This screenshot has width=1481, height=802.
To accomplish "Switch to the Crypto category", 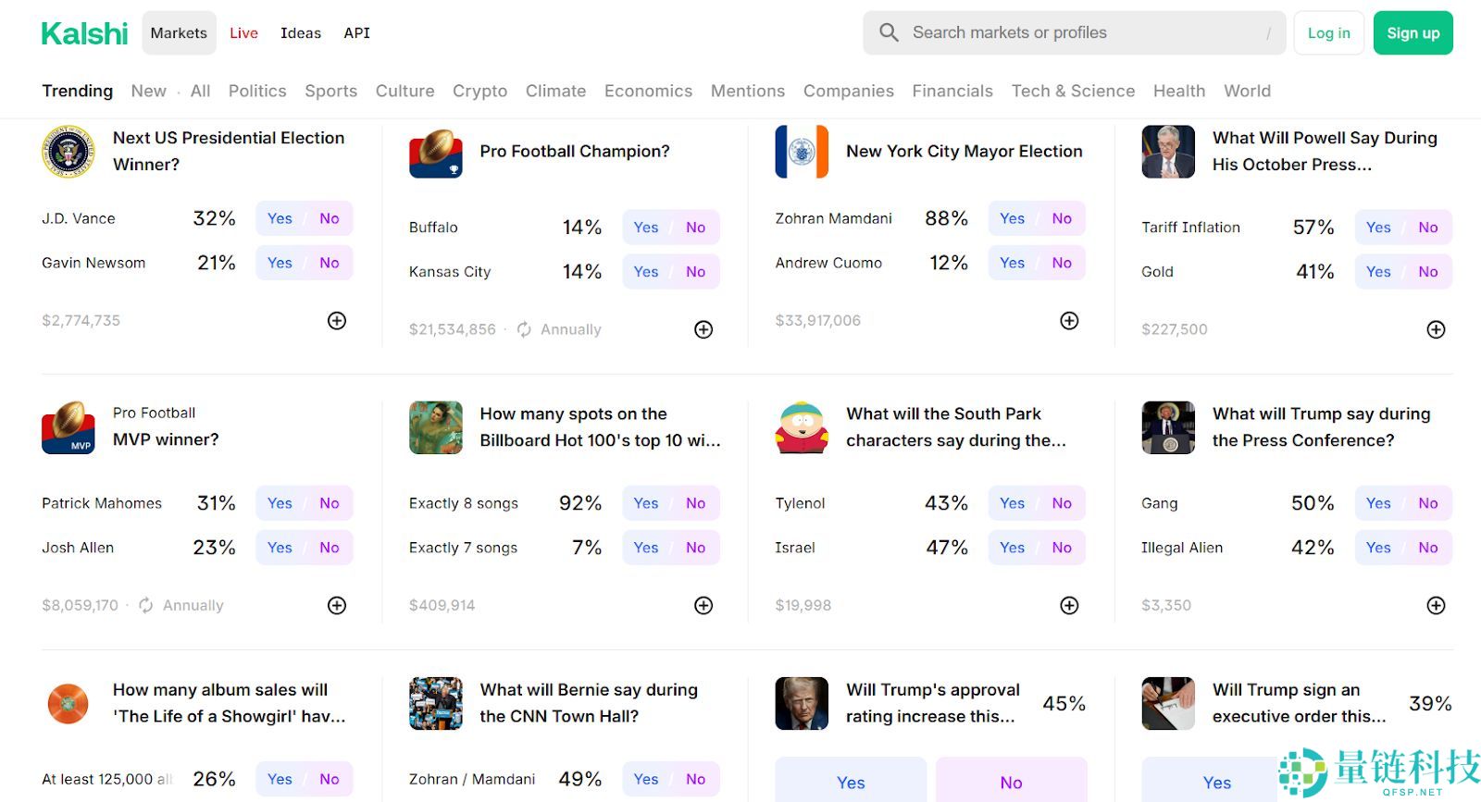I will tap(479, 91).
